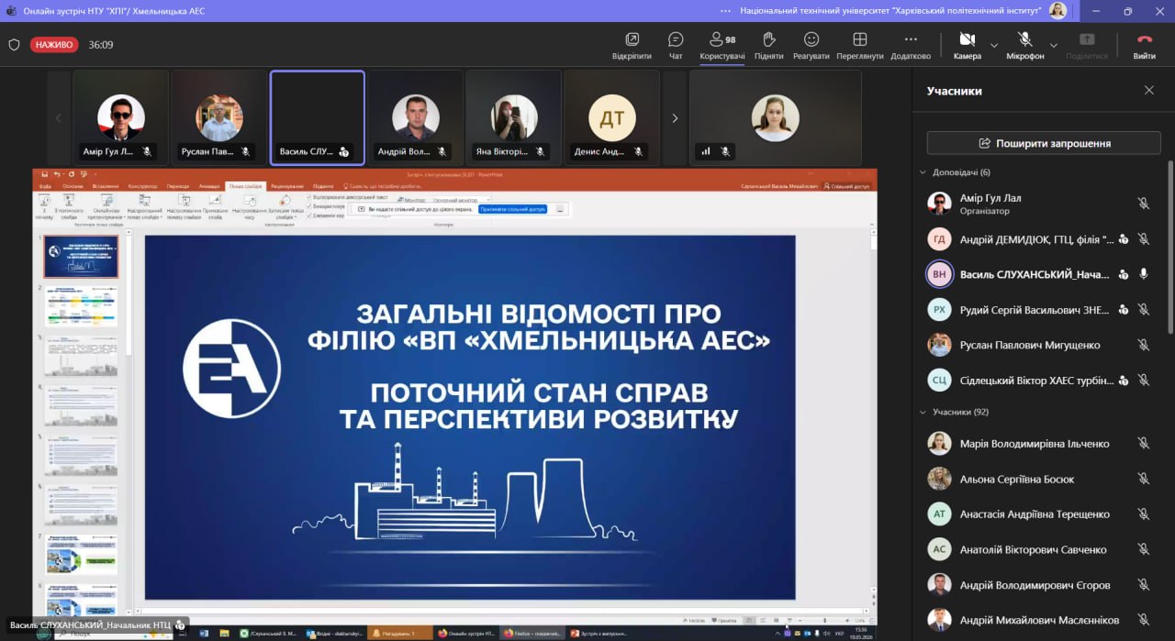The image size is (1175, 641).
Task: Toggle the Камера on or off
Action: (967, 44)
